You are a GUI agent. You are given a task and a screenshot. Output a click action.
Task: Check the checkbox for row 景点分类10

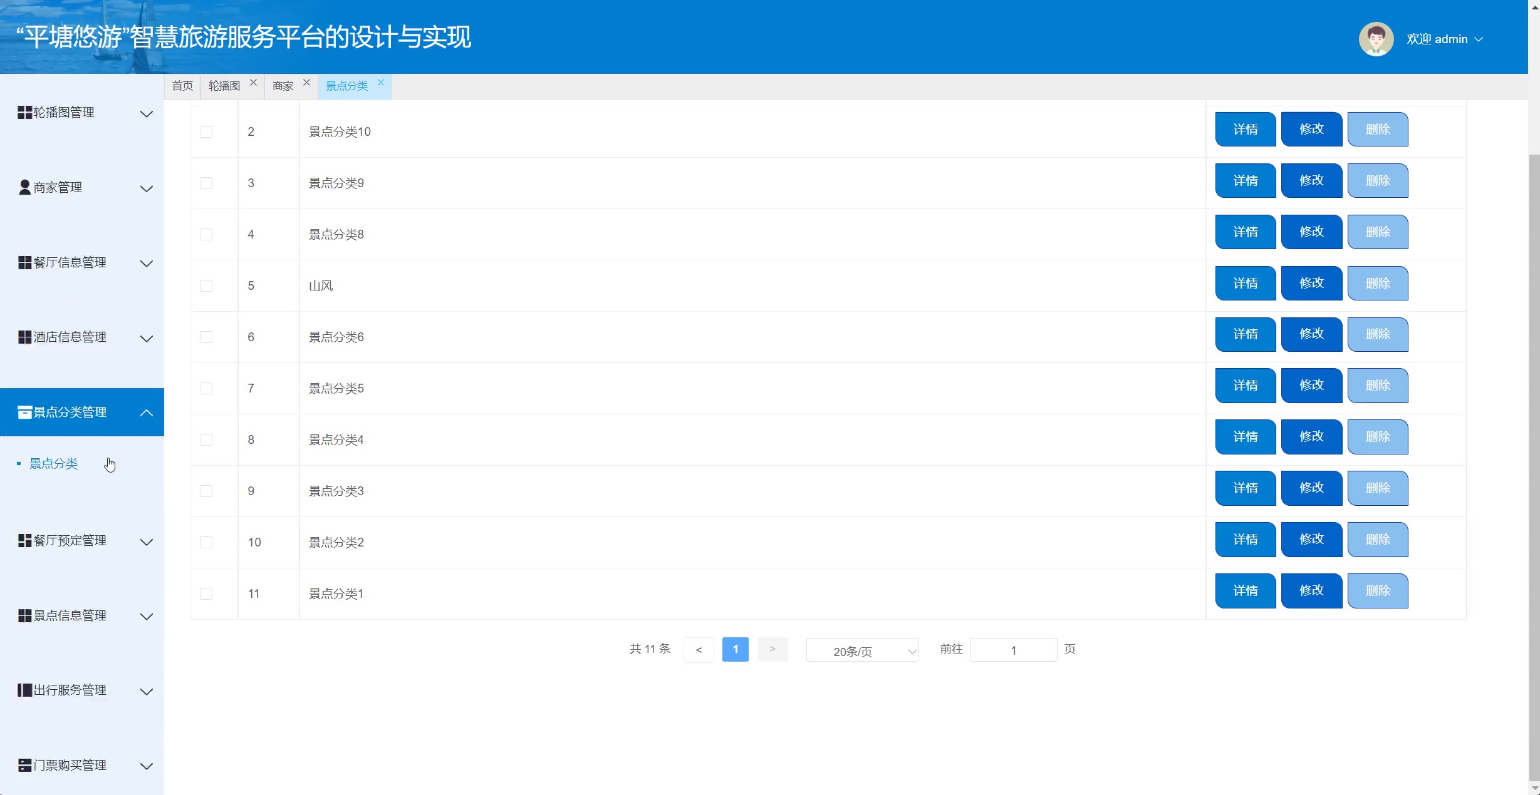click(206, 131)
